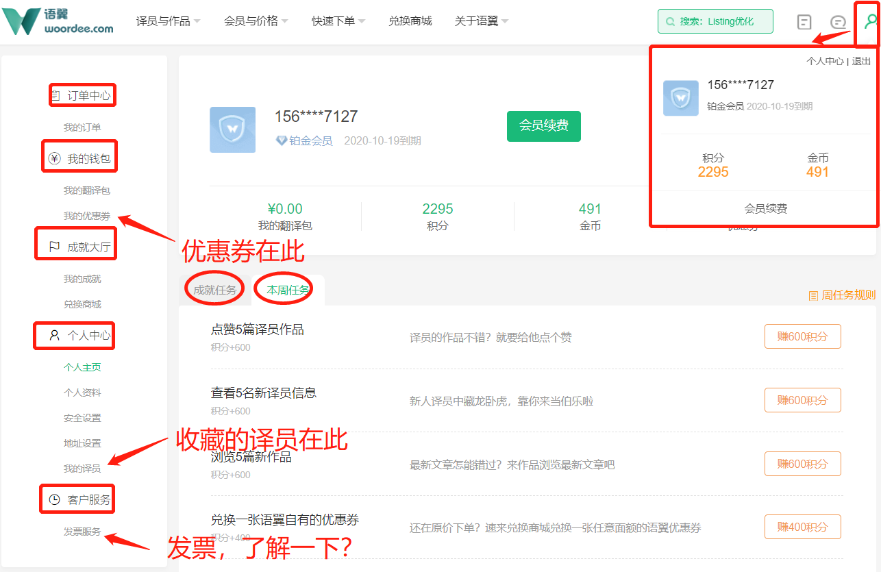Click 赚400积分 for 兑换优惠券 task
The image size is (881, 572).
[x=803, y=527]
